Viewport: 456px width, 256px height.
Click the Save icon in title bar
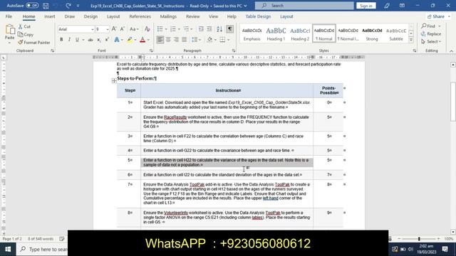[46, 6]
